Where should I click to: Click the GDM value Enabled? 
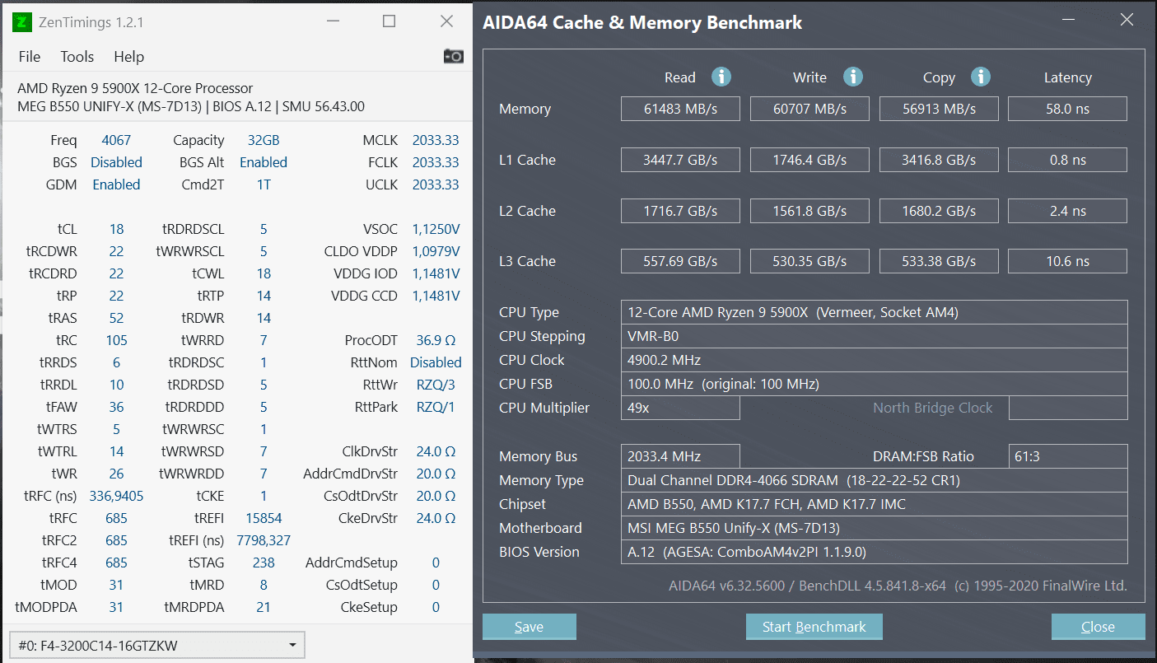tap(116, 184)
